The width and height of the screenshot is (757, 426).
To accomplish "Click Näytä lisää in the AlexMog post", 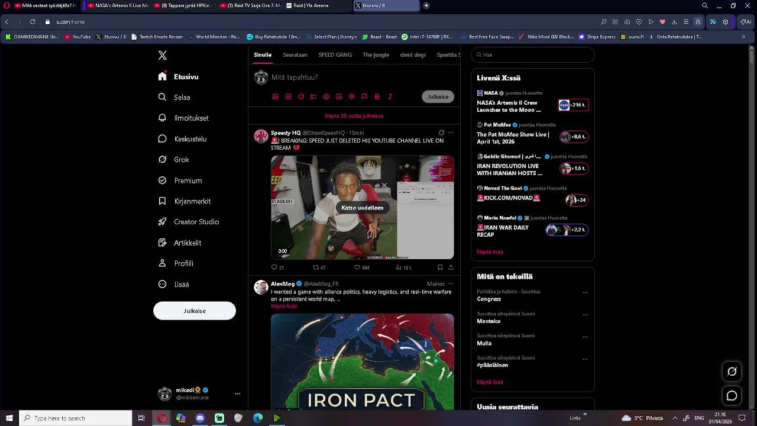I will point(284,306).
